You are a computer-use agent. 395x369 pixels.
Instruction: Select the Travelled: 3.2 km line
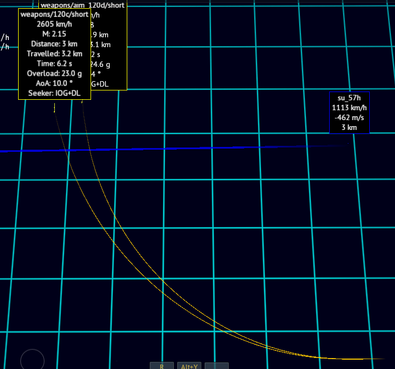point(54,54)
